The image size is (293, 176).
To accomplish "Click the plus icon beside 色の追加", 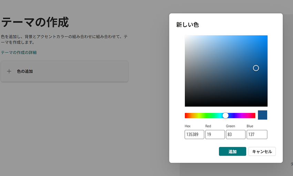I will (9, 71).
